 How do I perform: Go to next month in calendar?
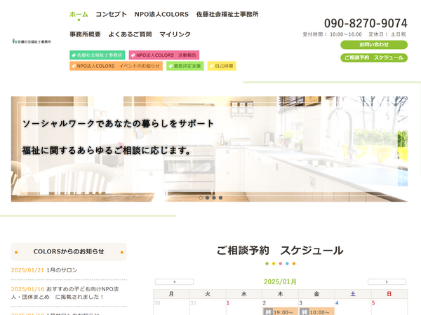(387, 282)
